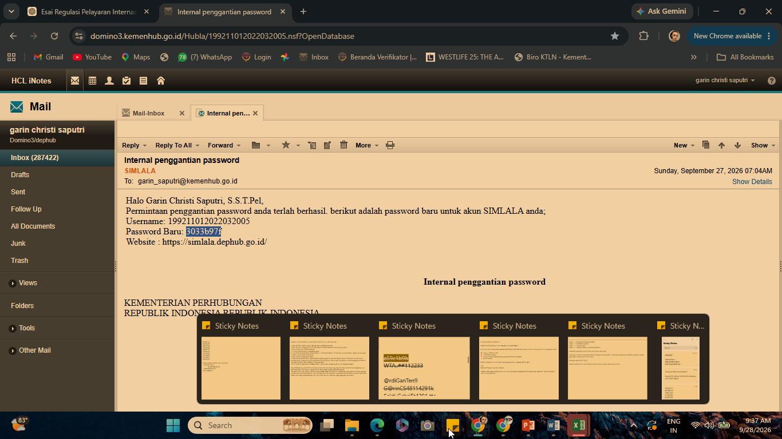Bookmark this page with the star icon
The image size is (782, 439).
pos(614,36)
